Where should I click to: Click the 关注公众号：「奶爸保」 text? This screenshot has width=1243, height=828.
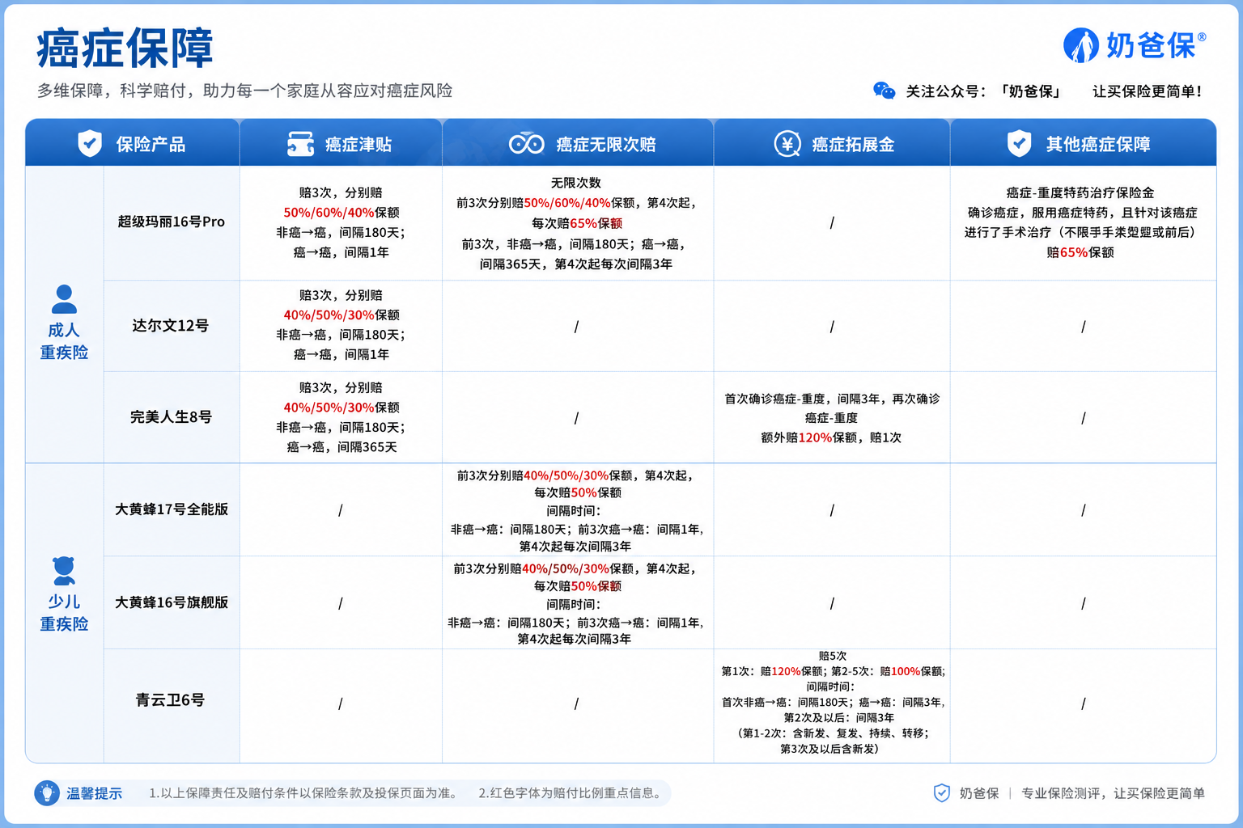pos(983,91)
